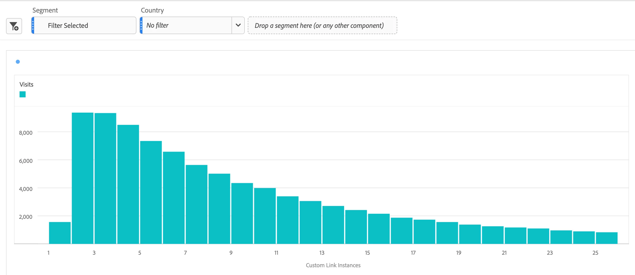
Task: Click the Country filter drag handle
Action: pyautogui.click(x=141, y=25)
